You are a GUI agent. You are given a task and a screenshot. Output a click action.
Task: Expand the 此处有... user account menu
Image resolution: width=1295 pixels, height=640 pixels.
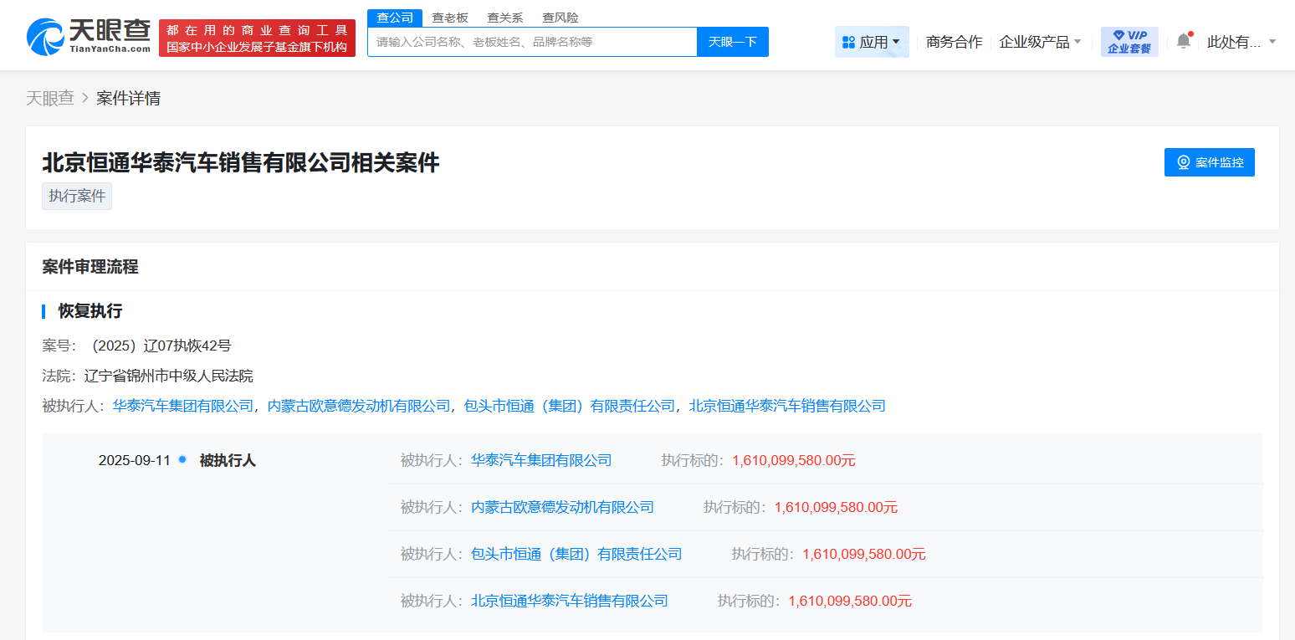1241,42
